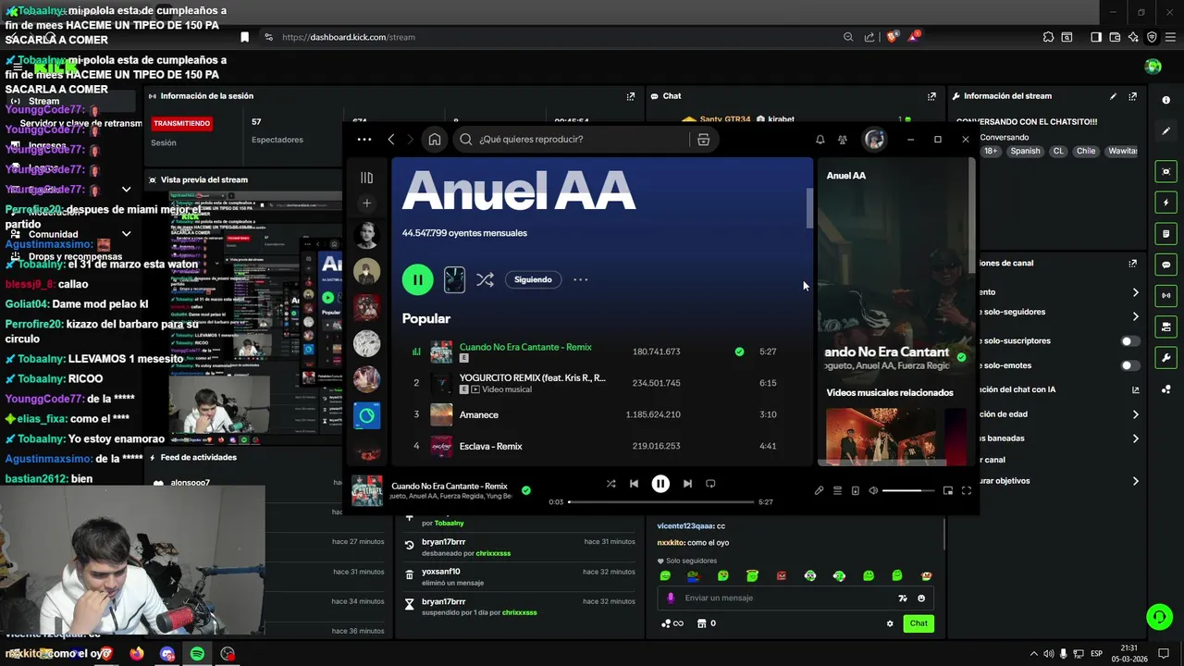Toggle solo-suscriptores switch in Kick
This screenshot has width=1184, height=666.
pyautogui.click(x=1130, y=341)
